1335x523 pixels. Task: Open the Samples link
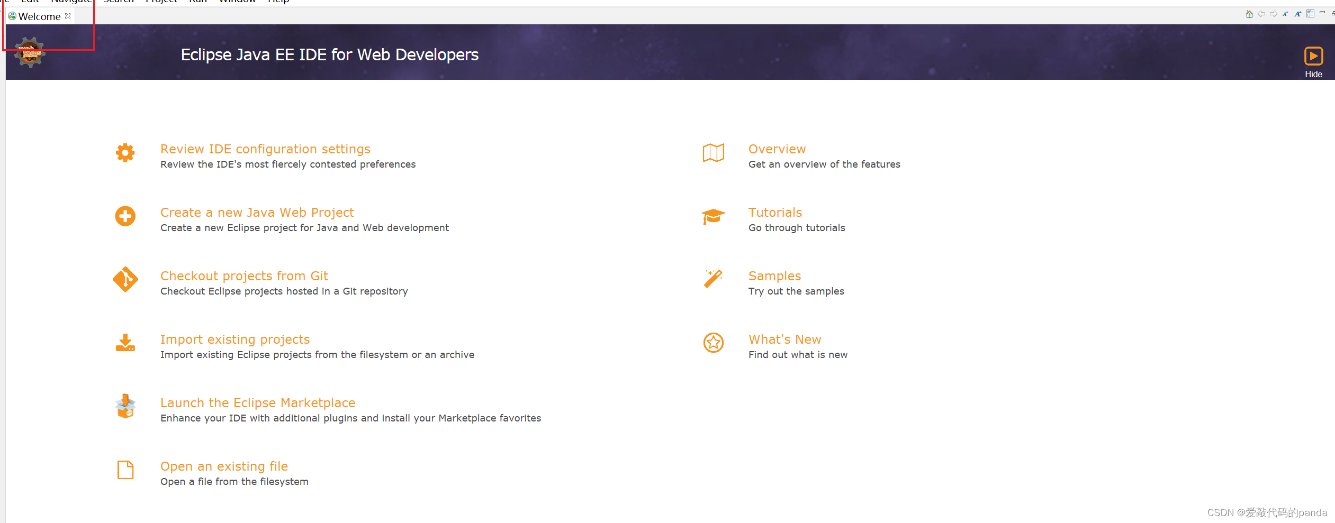pos(774,276)
